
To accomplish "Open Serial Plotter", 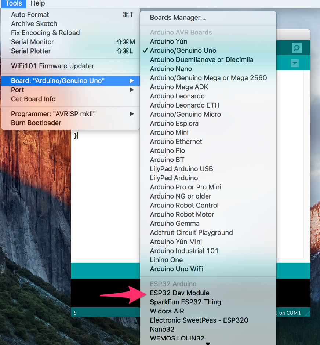I will pos(70,51).
